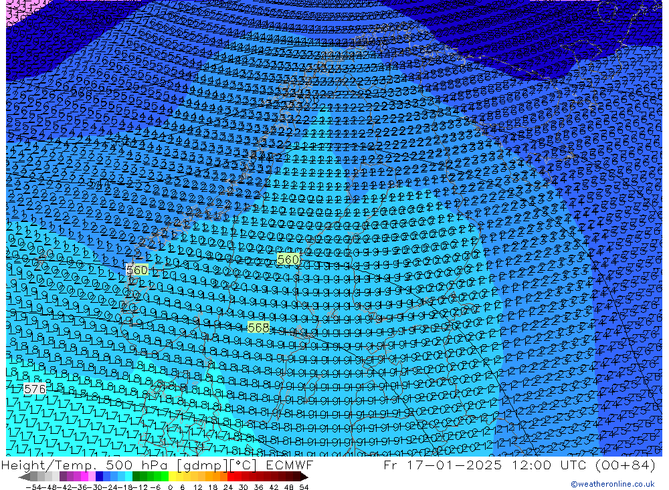The width and height of the screenshot is (669, 490).
Task: Click the 54 legend scale value
Action: [304, 487]
